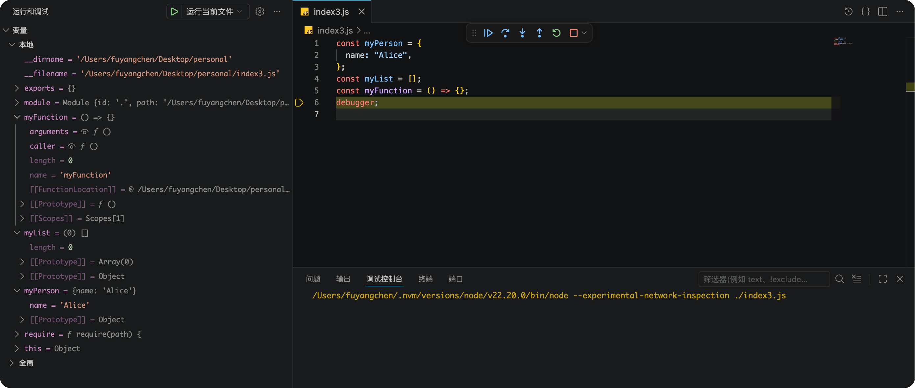This screenshot has height=388, width=915.
Task: Start debugging with the green play icon
Action: pos(174,12)
